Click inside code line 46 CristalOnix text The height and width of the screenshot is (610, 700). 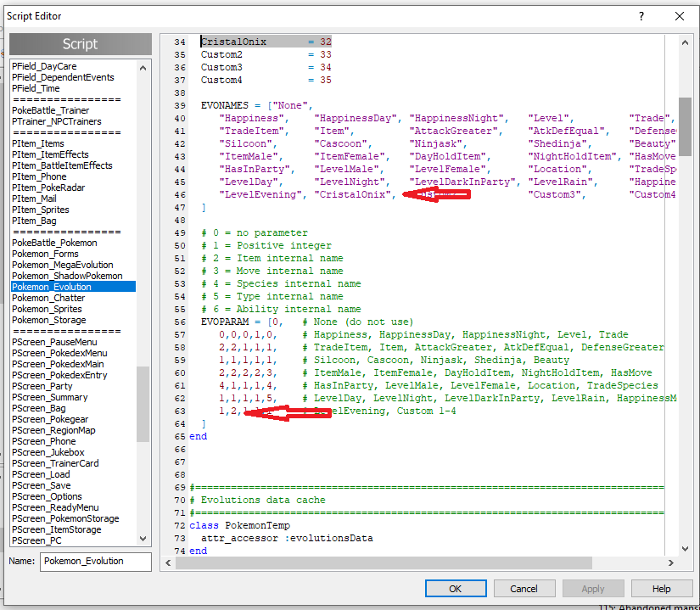(353, 195)
